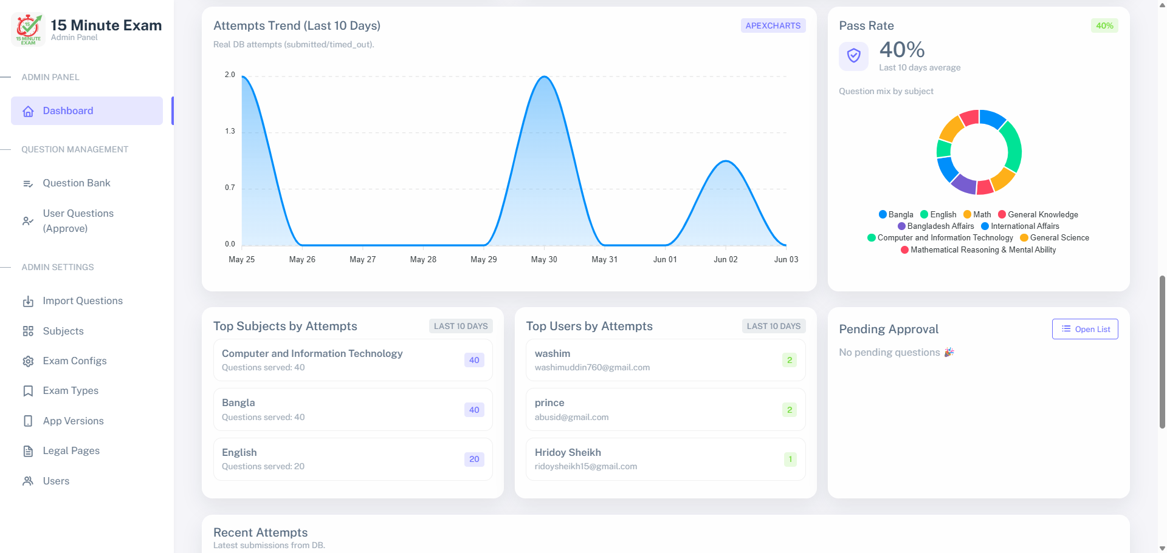This screenshot has width=1167, height=553.
Task: Select the English subject card
Action: pyautogui.click(x=353, y=460)
